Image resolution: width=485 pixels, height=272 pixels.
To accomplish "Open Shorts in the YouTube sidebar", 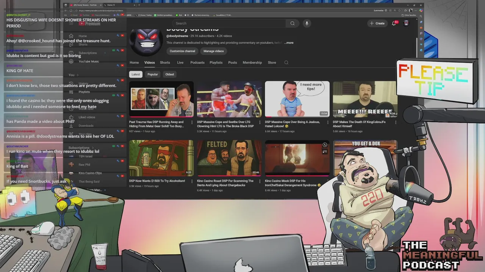I will point(83,45).
